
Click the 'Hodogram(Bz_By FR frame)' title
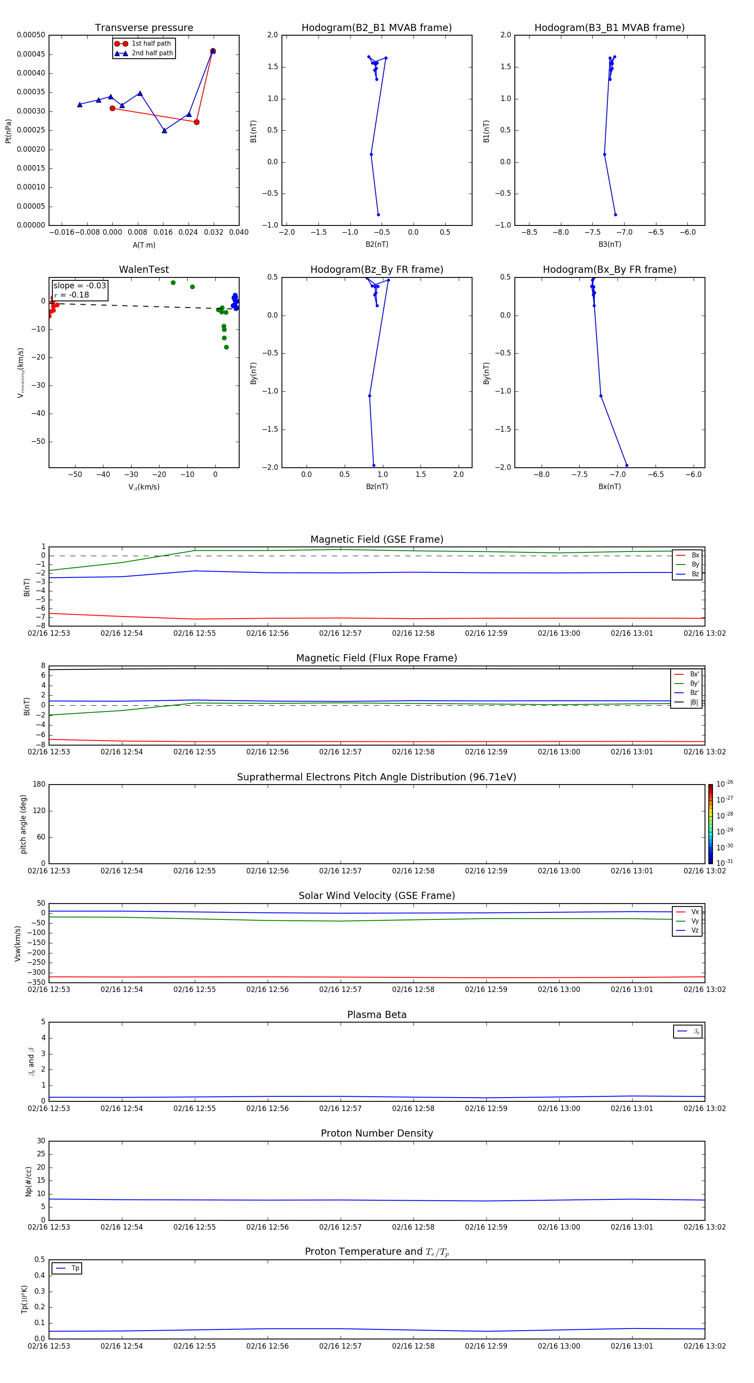point(377,269)
